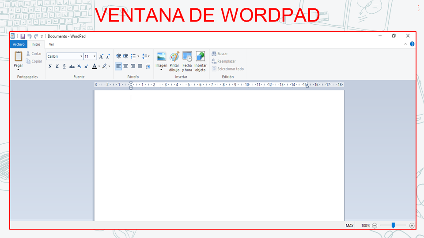Viewport: 424px width, 238px height.
Task: Toggle superscript formatting
Action: tap(86, 67)
